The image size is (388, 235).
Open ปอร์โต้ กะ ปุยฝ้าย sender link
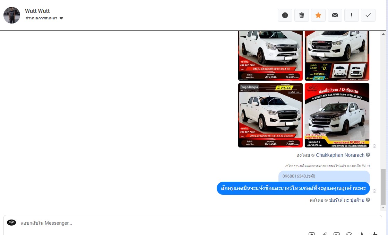coord(346,200)
